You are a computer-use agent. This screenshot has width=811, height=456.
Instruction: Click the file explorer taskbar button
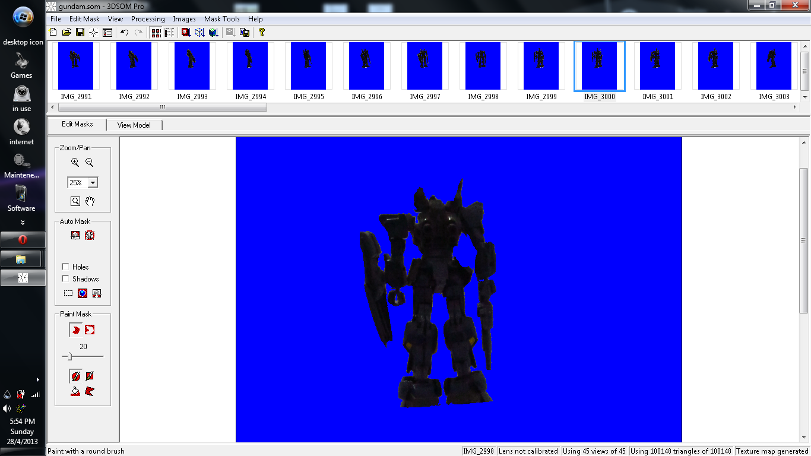21,259
